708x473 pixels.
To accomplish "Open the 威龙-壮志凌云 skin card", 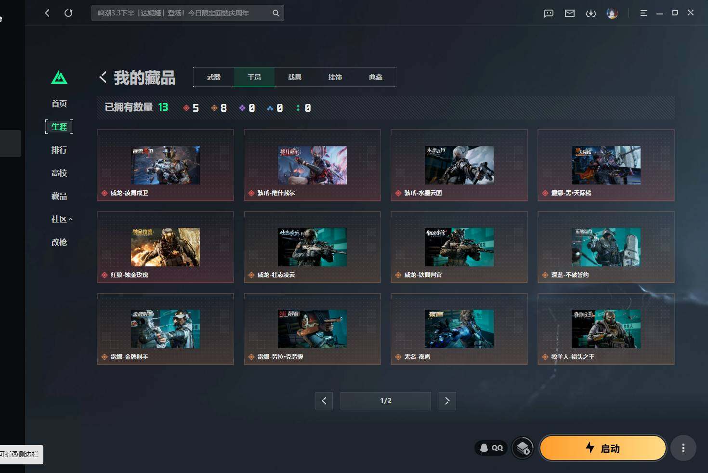I will coord(312,247).
